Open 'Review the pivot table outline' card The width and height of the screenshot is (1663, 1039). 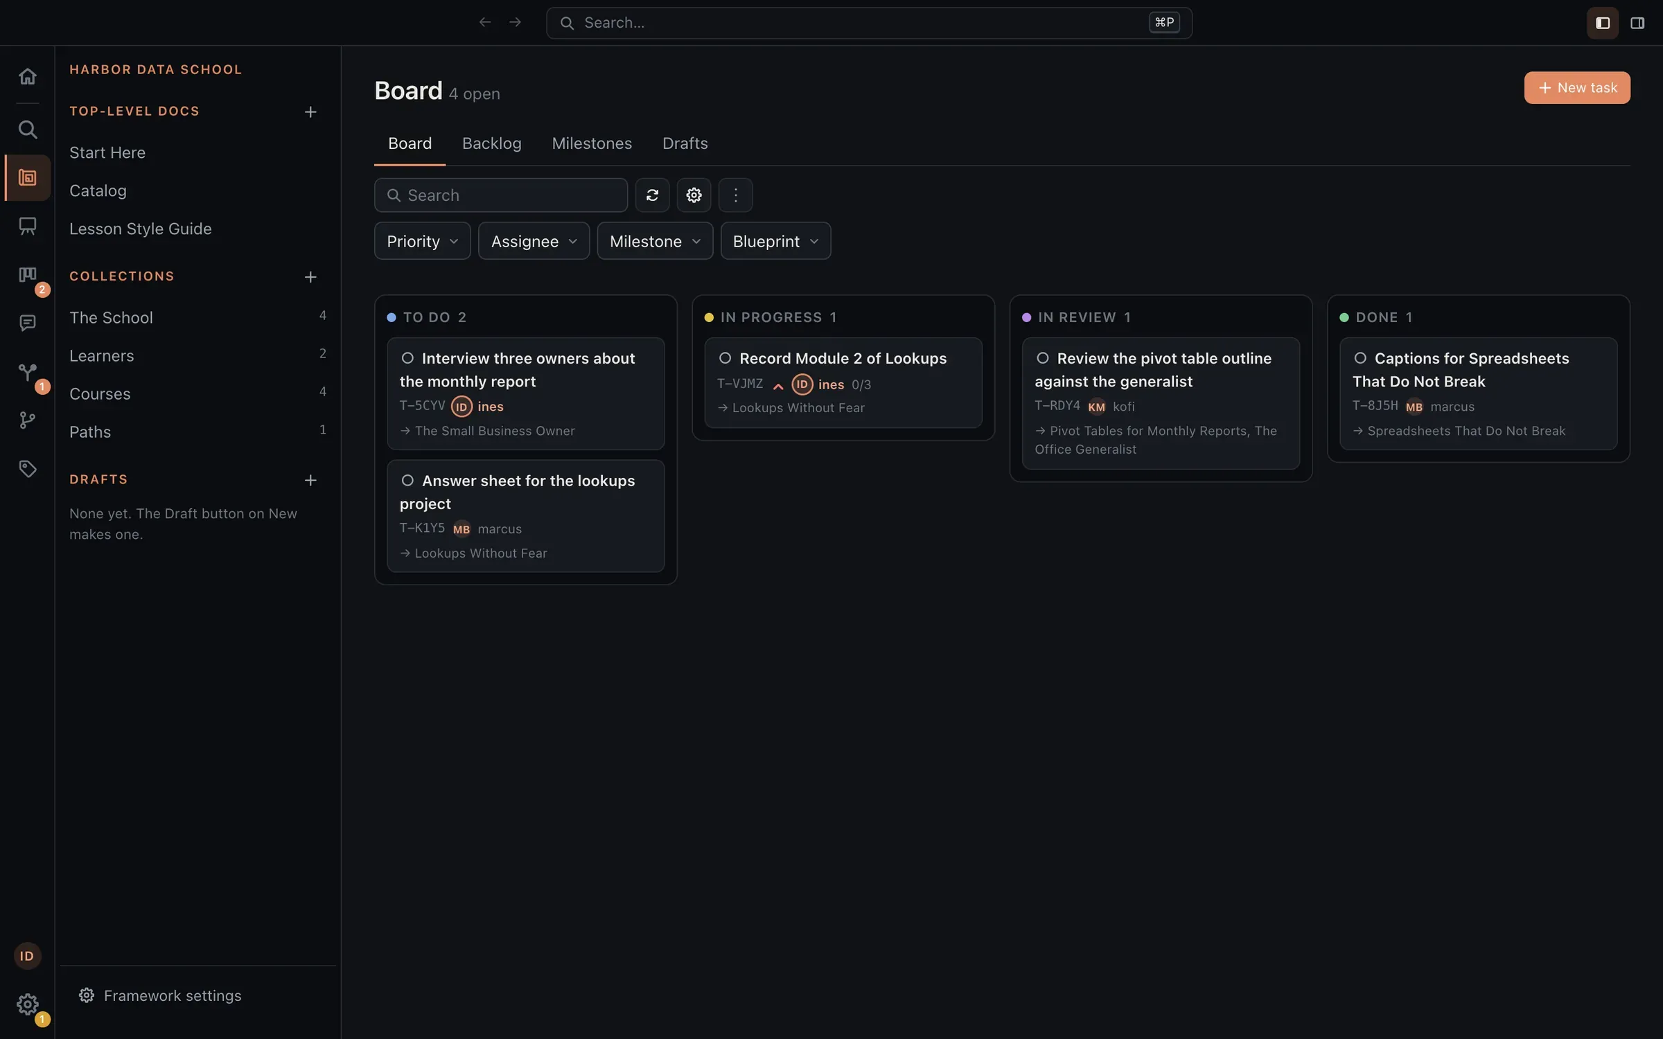coord(1161,403)
